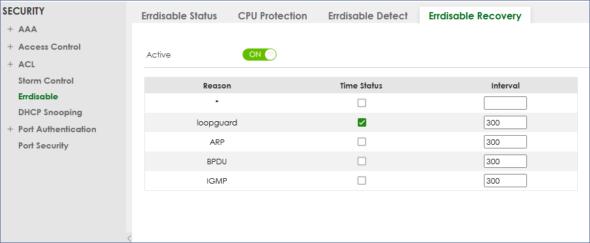Expand the ACL section plus icon

(x=10, y=64)
